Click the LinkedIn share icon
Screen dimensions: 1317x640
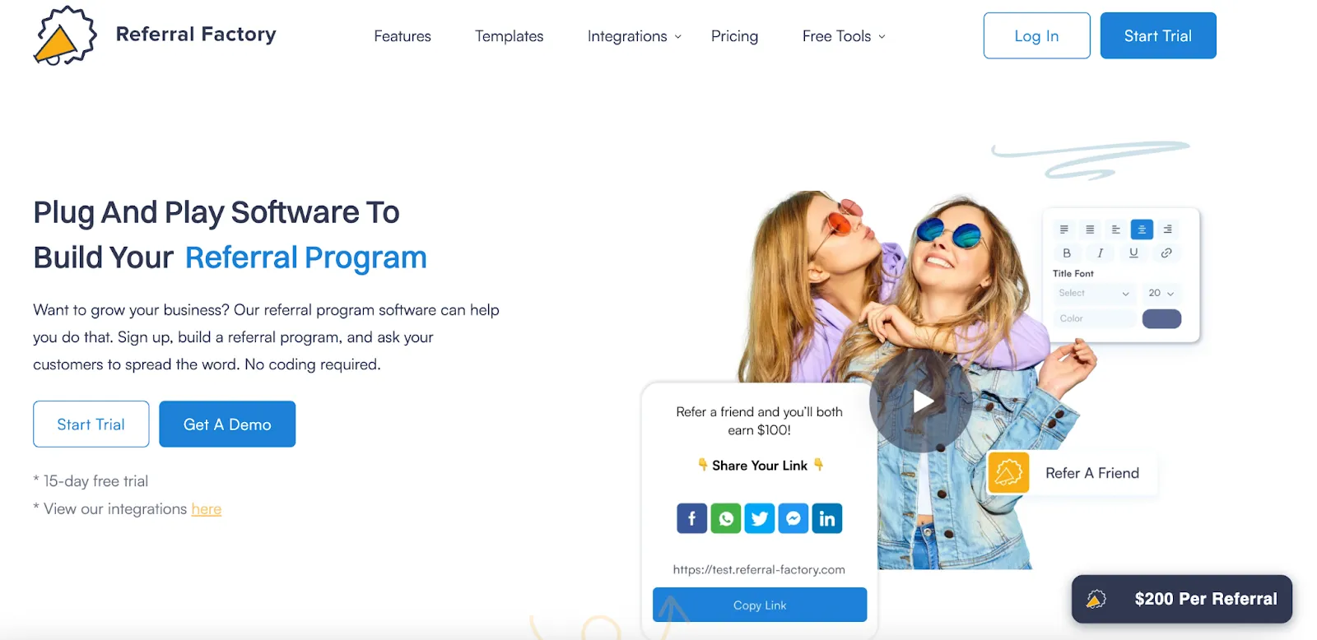(x=827, y=518)
